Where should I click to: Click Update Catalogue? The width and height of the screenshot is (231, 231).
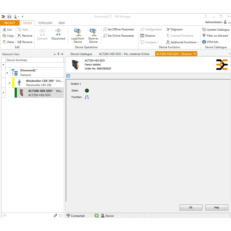click(216, 30)
